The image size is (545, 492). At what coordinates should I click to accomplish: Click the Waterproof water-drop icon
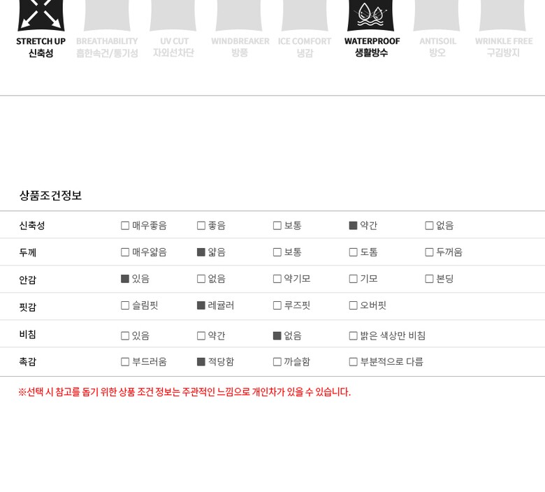pyautogui.click(x=371, y=15)
